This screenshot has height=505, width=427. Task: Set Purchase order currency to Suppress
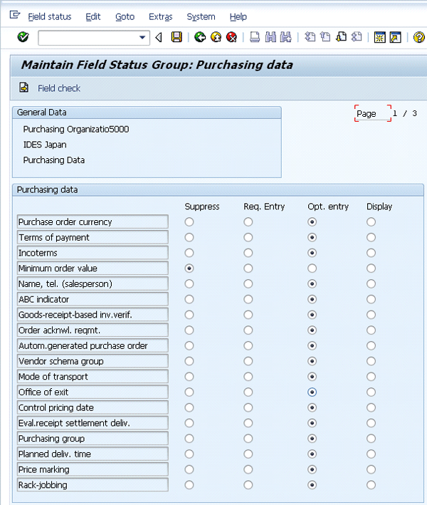189,222
